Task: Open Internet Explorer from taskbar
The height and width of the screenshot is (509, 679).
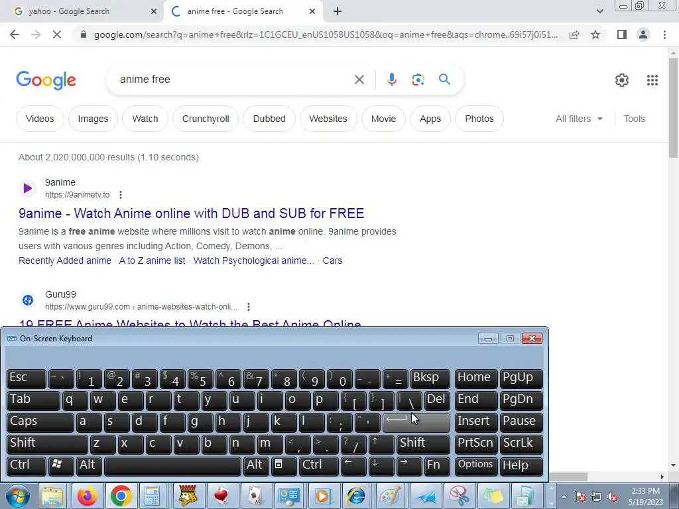Action: 356,496
